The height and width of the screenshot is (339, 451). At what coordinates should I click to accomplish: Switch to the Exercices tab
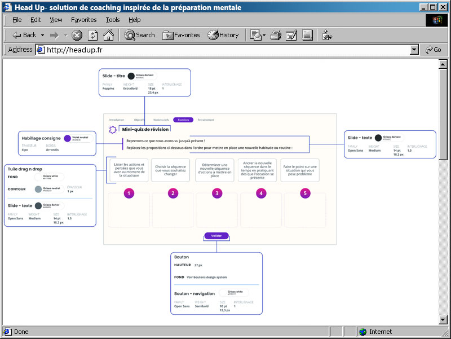pyautogui.click(x=183, y=120)
